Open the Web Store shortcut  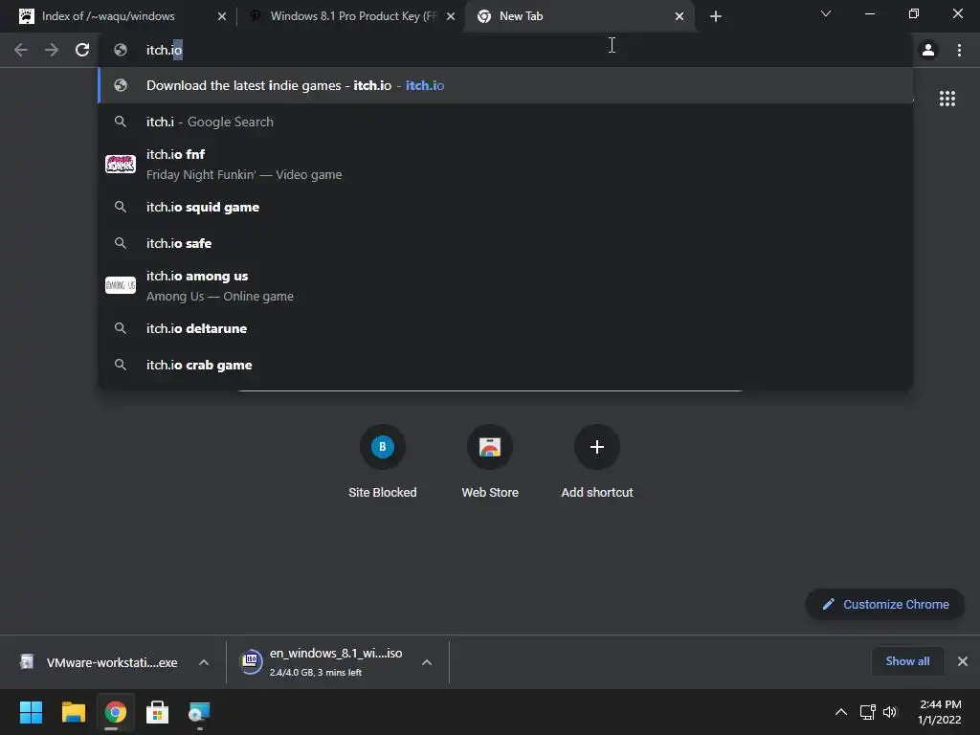click(490, 461)
